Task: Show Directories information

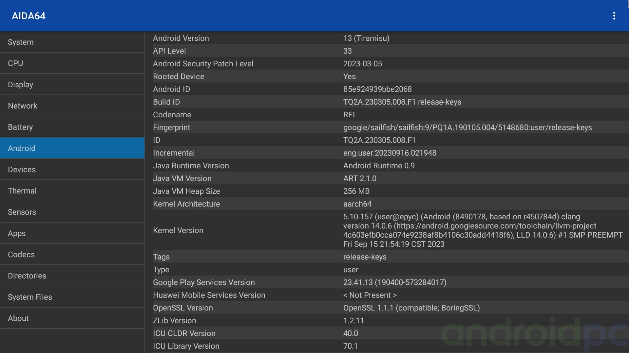Action: click(72, 276)
